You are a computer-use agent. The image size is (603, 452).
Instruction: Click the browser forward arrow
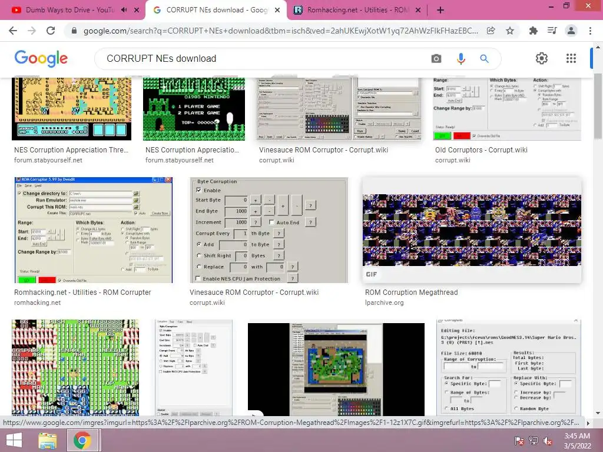click(x=32, y=31)
